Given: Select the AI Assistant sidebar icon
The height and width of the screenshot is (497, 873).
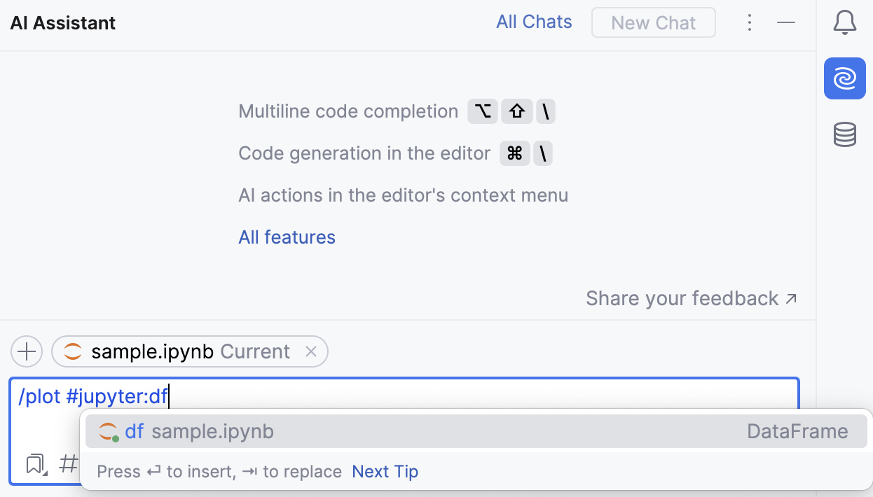Looking at the screenshot, I should pos(845,78).
